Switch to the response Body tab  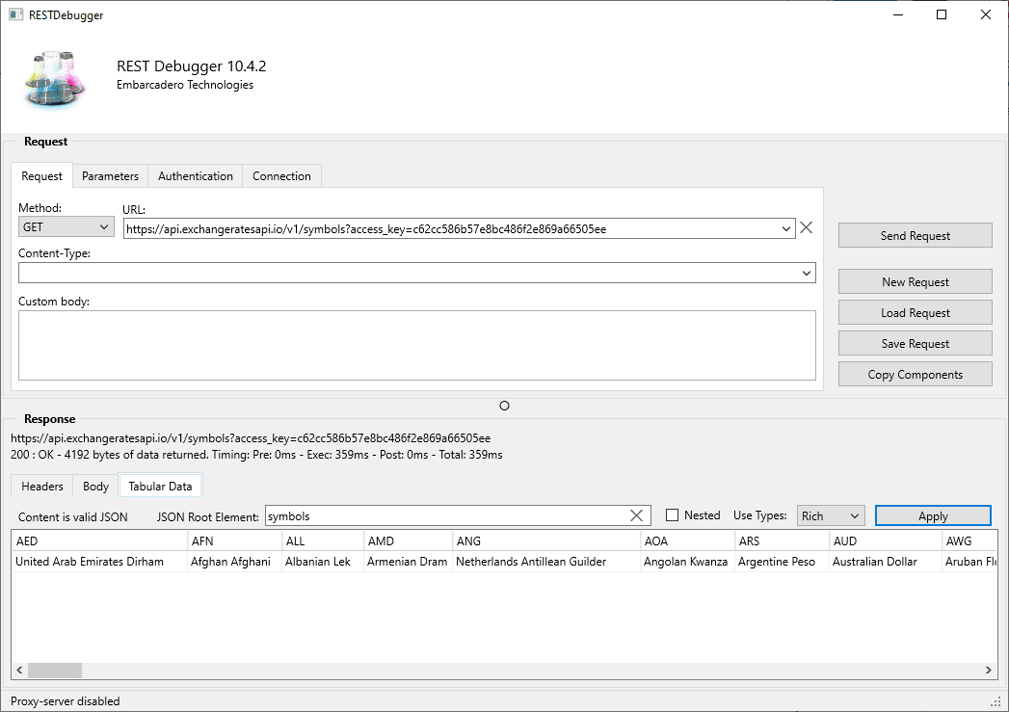[95, 487]
